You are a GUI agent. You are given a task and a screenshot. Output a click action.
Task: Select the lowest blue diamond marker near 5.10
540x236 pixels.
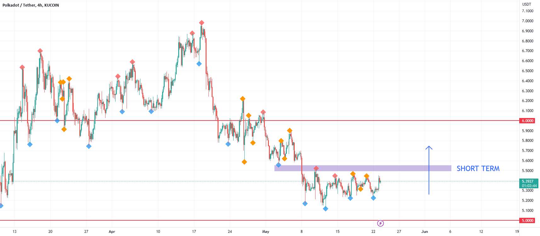point(326,209)
